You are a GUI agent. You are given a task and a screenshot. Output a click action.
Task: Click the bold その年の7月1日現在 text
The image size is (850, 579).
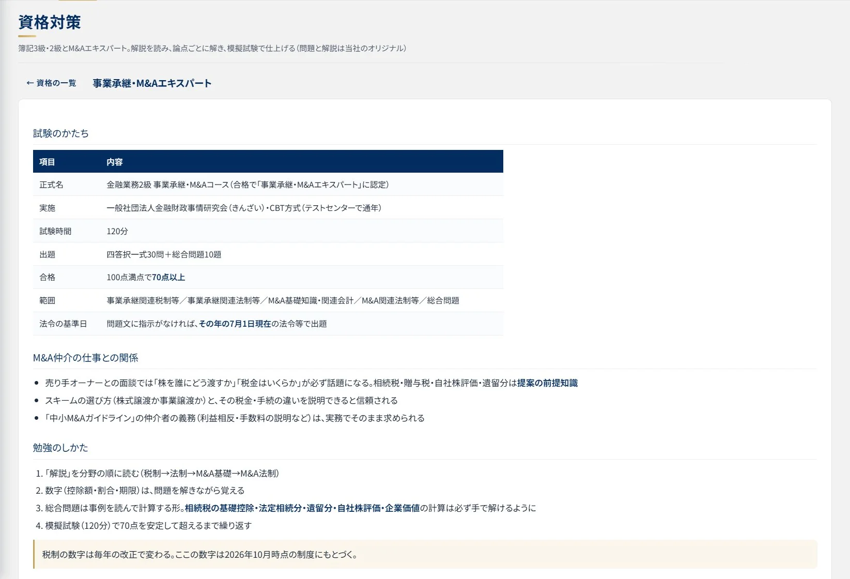[x=235, y=324]
